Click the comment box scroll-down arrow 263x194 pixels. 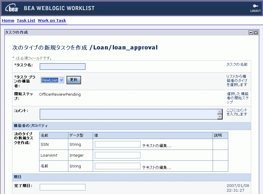[220, 117]
